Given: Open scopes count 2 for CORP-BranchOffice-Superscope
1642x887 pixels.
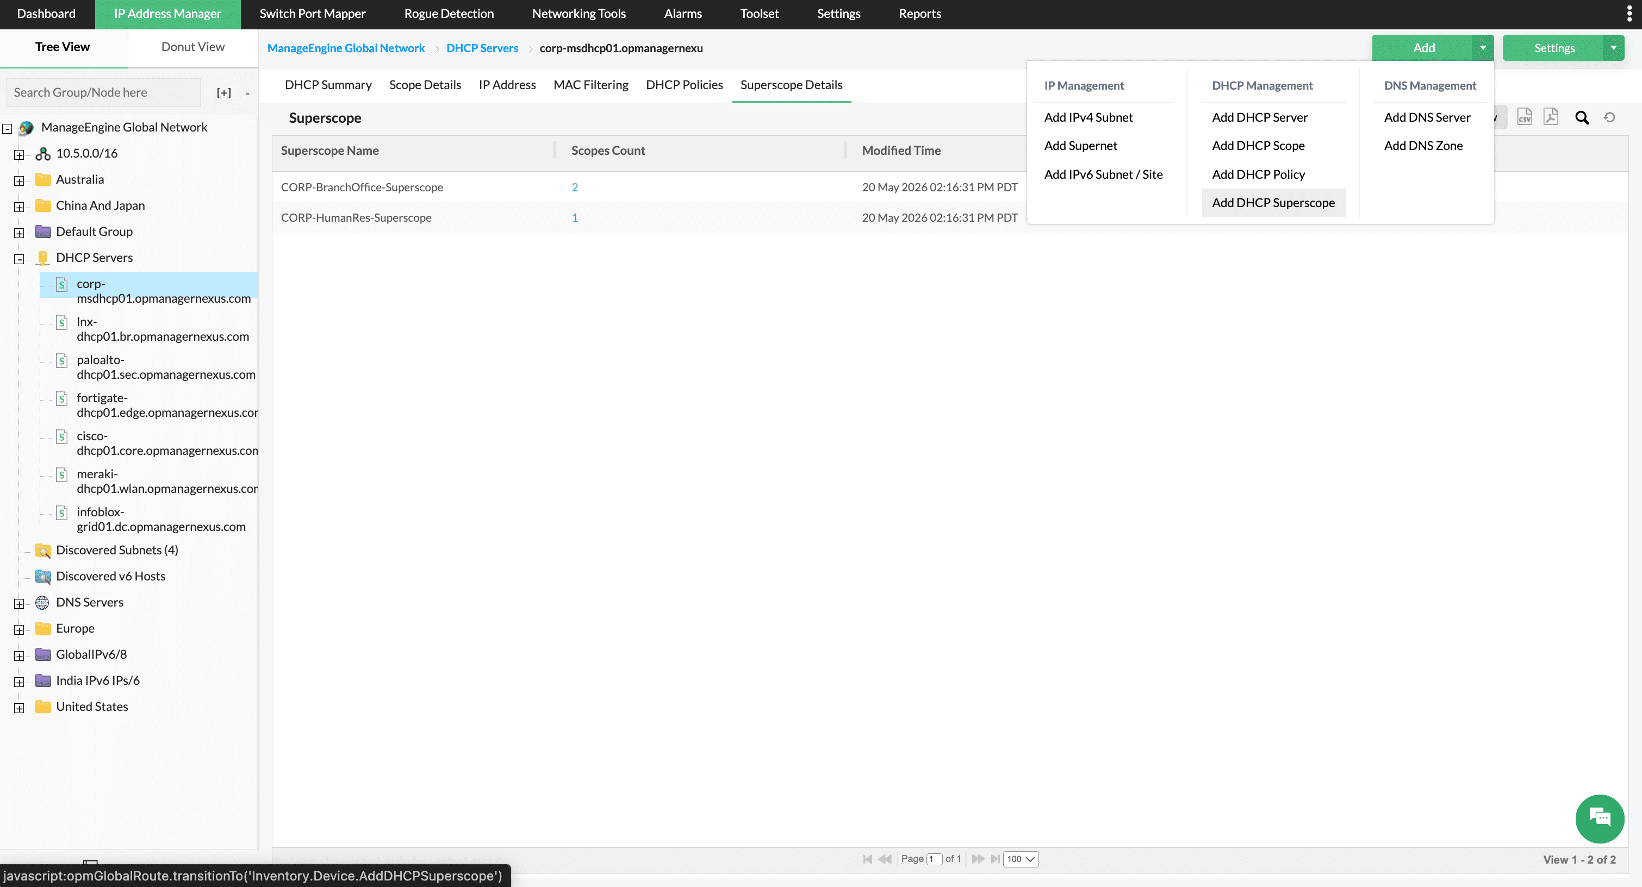Looking at the screenshot, I should pyautogui.click(x=575, y=188).
